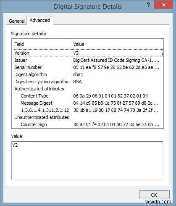Click inside the Value text box showing V2
The width and height of the screenshot is (176, 206).
coord(87,160)
